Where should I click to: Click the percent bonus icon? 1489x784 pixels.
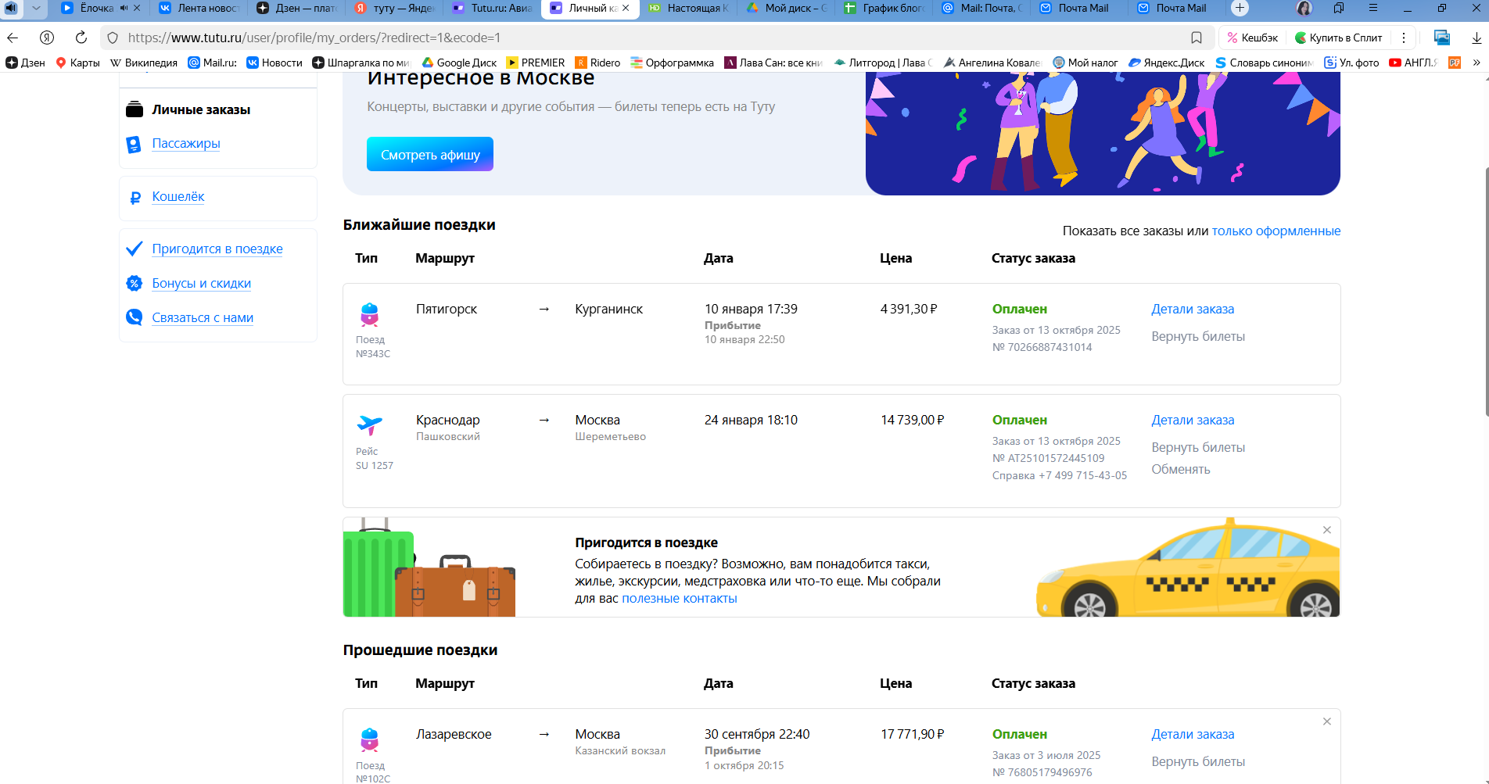(x=135, y=283)
